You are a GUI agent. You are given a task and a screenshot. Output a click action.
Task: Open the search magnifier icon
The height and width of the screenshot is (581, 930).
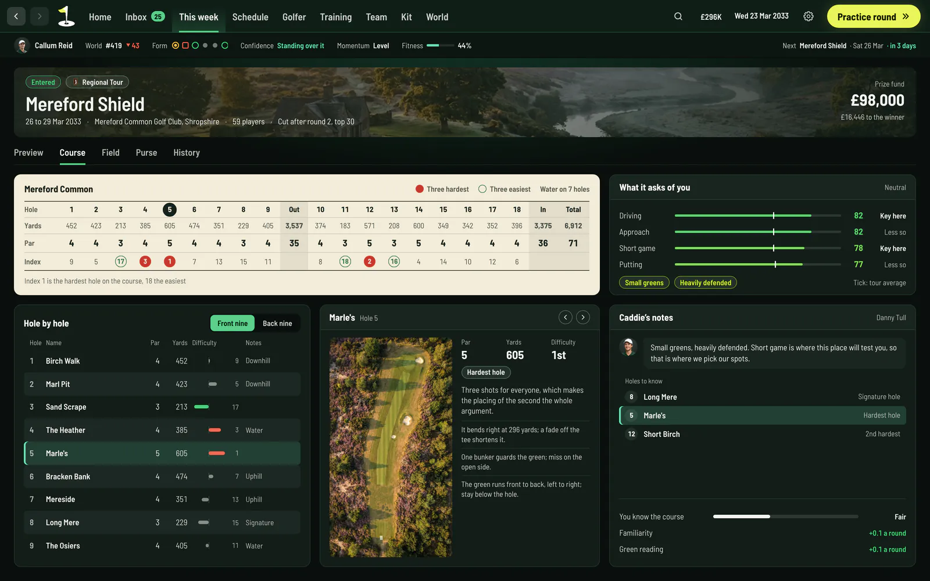tap(678, 16)
